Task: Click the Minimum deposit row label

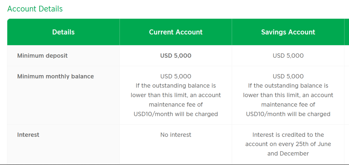Action: click(x=42, y=56)
